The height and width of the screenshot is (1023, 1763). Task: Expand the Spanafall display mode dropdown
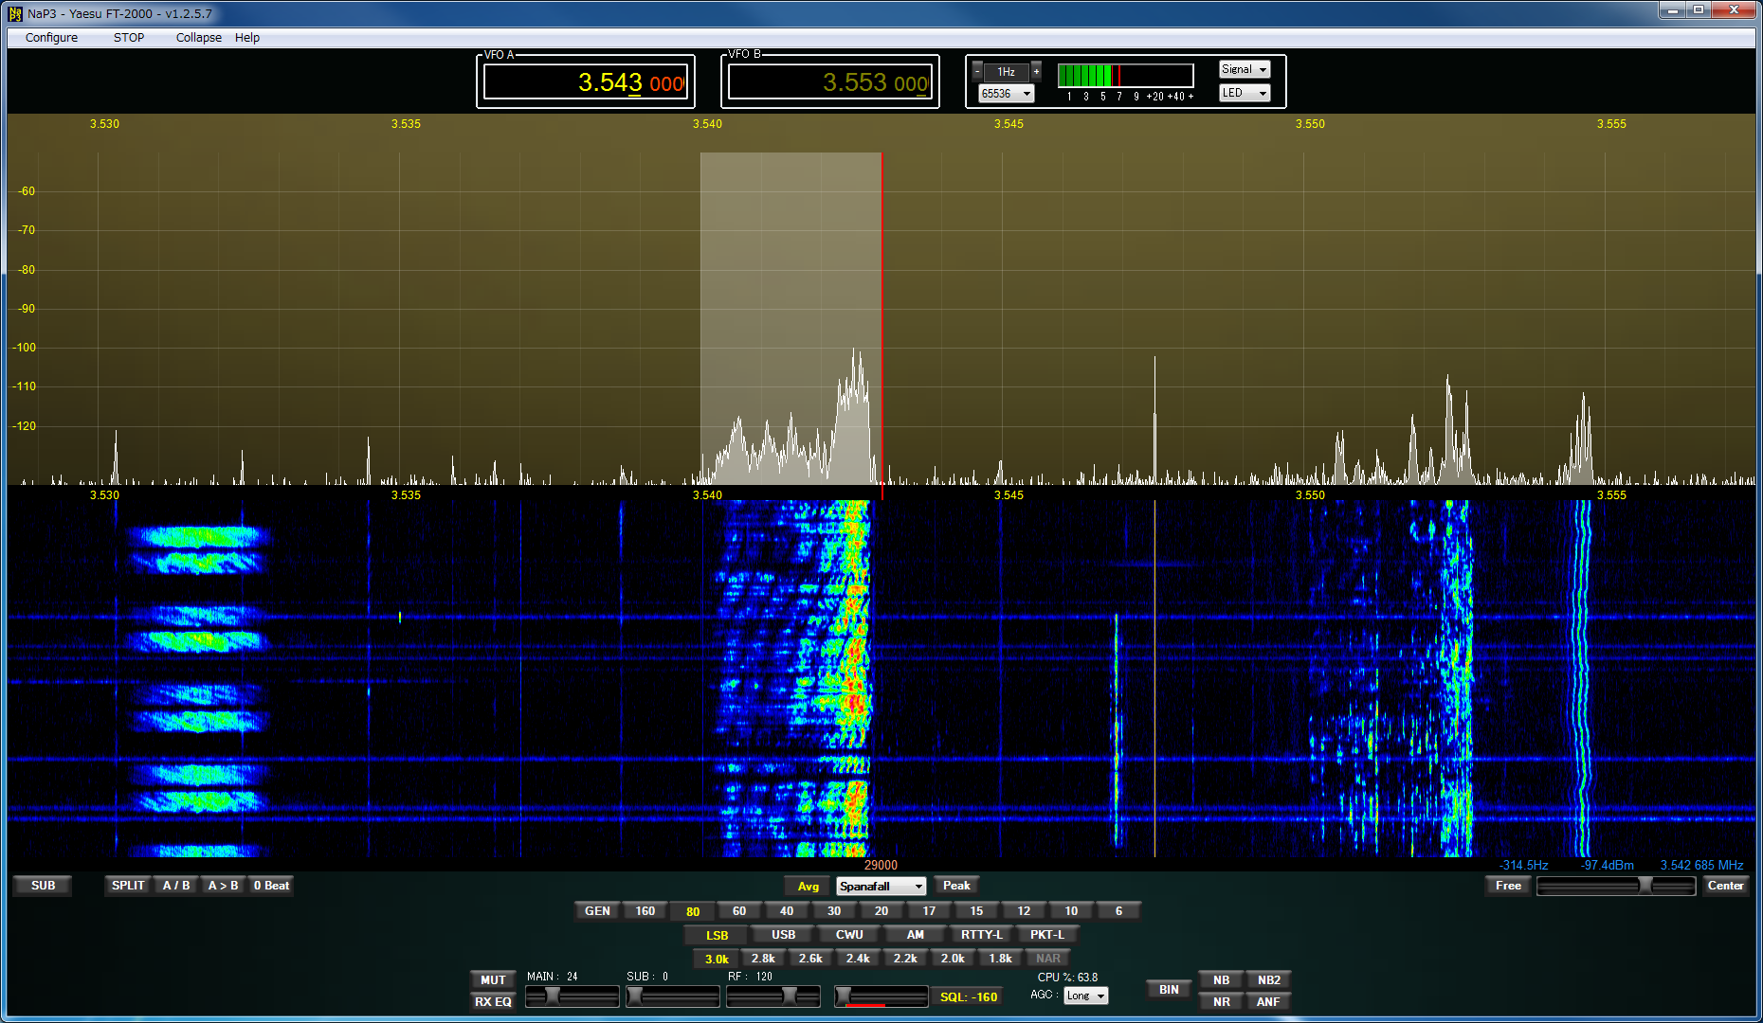[x=880, y=886]
